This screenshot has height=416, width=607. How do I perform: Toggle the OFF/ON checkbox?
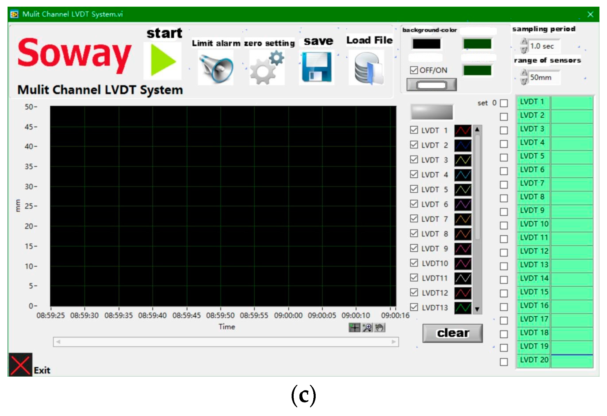[x=414, y=70]
